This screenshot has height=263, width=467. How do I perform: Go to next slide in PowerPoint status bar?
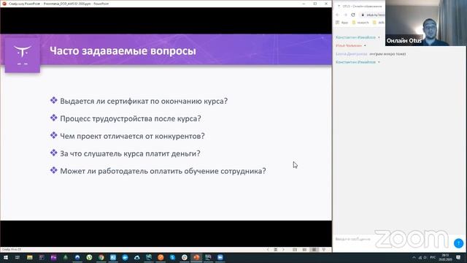point(283,250)
